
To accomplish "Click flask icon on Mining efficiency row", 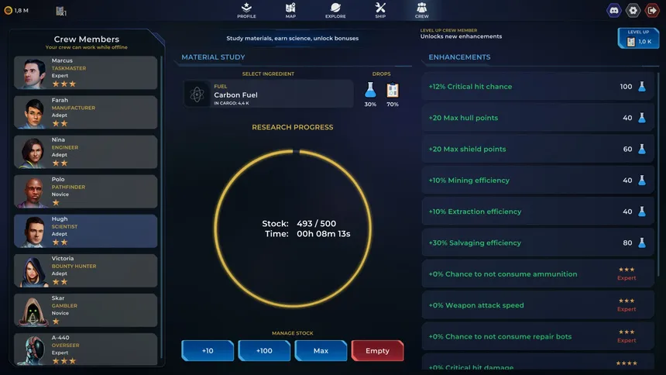I will click(642, 181).
